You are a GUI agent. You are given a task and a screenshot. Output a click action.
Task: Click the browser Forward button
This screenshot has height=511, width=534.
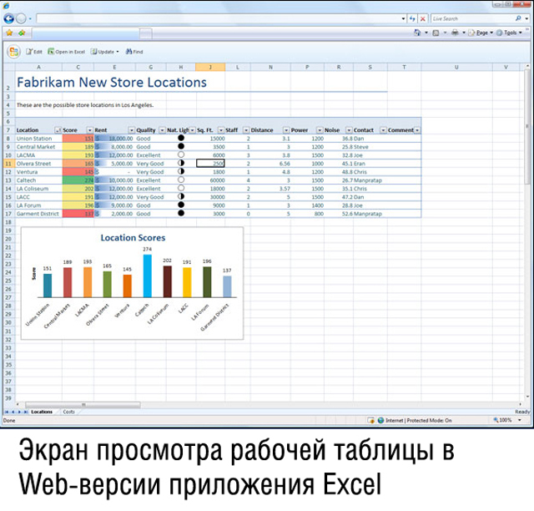pyautogui.click(x=21, y=18)
